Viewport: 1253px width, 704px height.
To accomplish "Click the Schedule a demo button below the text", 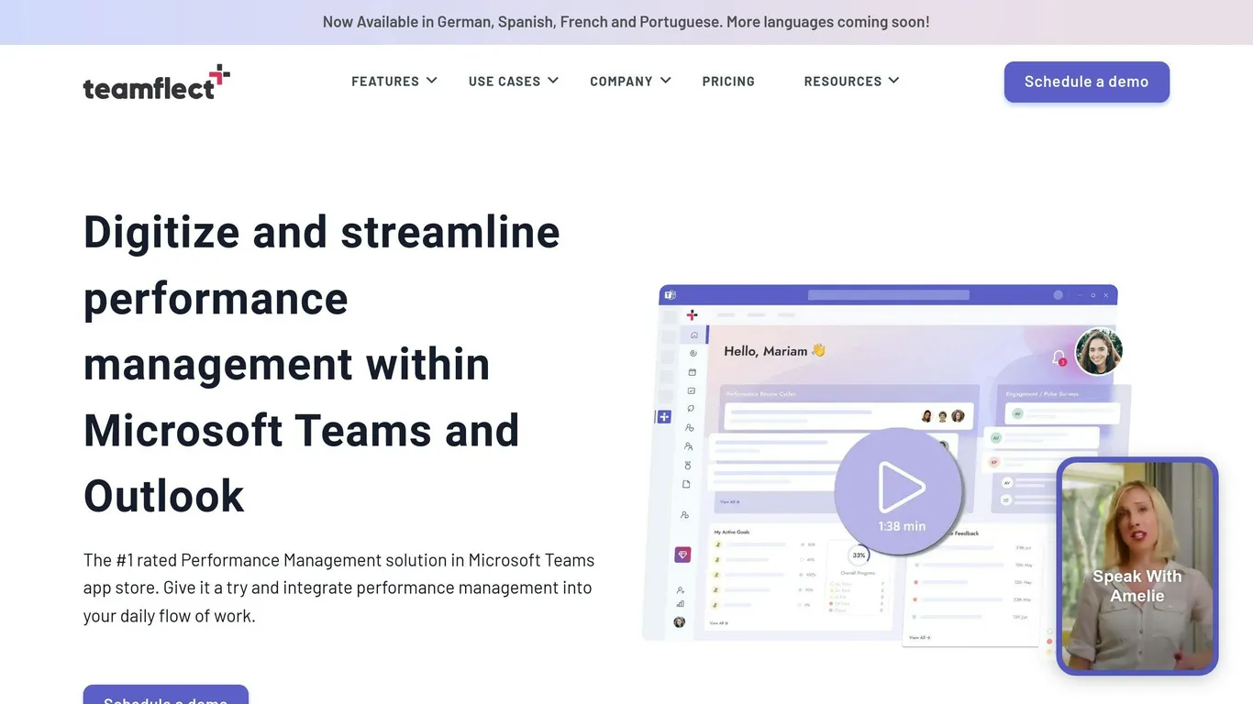I will (x=166, y=695).
